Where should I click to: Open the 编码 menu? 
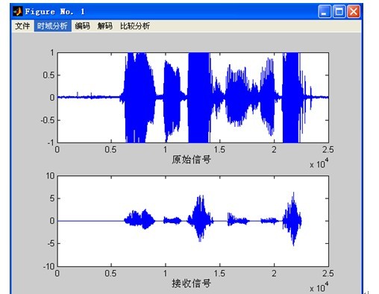(82, 26)
